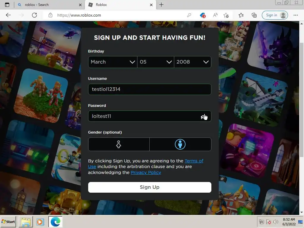This screenshot has width=304, height=228.
Task: Click the browser Sign in button
Action: (275, 15)
